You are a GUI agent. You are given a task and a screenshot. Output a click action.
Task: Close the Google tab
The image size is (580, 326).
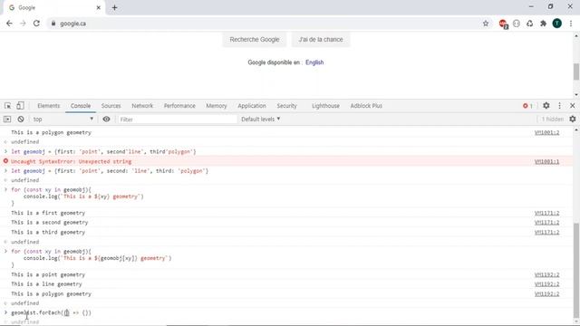(99, 7)
